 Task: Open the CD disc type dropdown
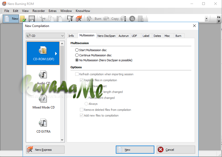45,36
